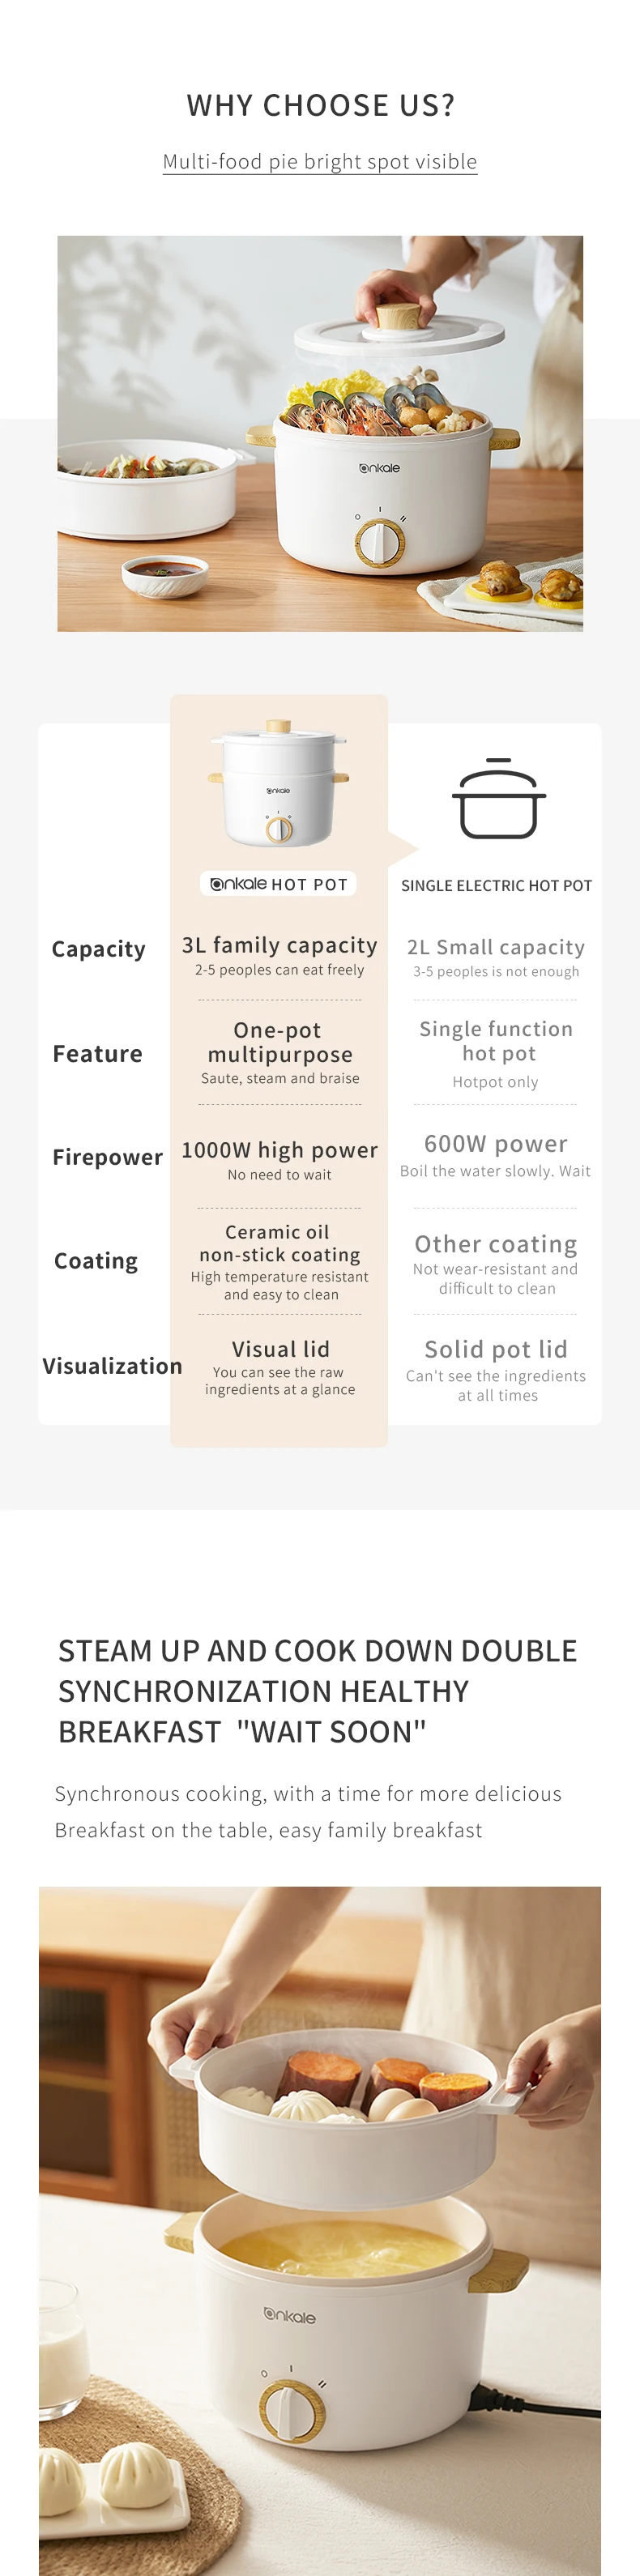The height and width of the screenshot is (2576, 640).
Task: Select the 'Feature' row label
Action: (x=97, y=1054)
